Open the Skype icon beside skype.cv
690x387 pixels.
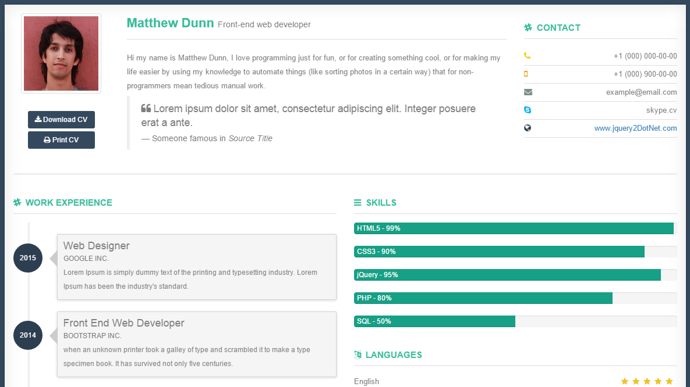pos(528,110)
